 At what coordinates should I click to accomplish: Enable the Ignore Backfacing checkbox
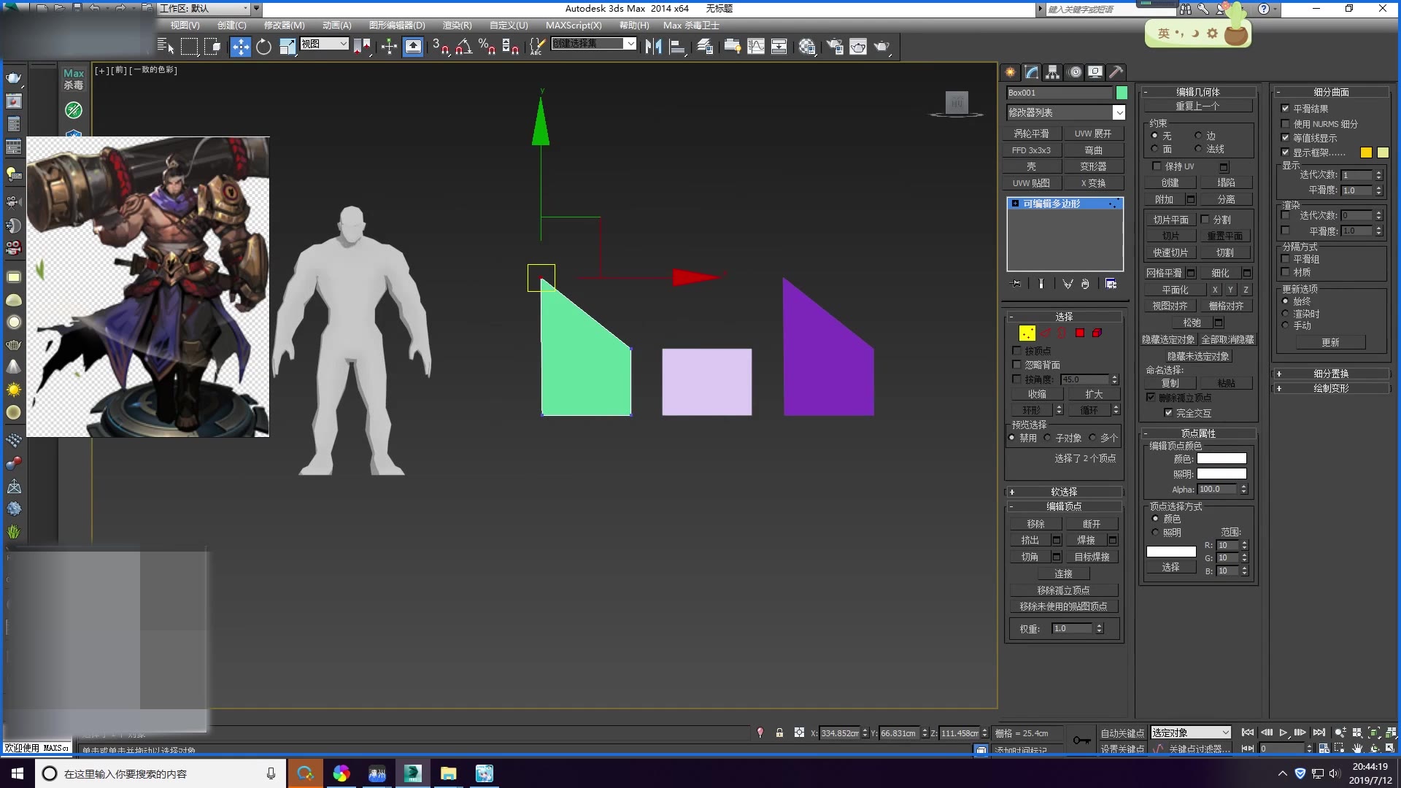1016,364
